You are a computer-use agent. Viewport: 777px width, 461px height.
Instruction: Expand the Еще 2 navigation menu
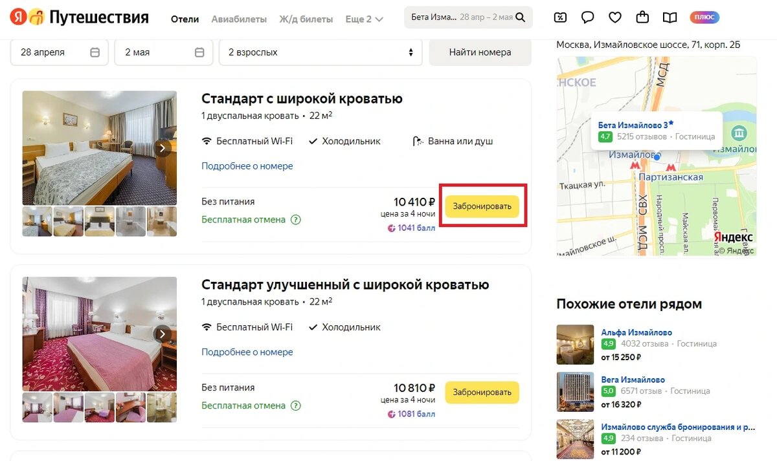(365, 19)
